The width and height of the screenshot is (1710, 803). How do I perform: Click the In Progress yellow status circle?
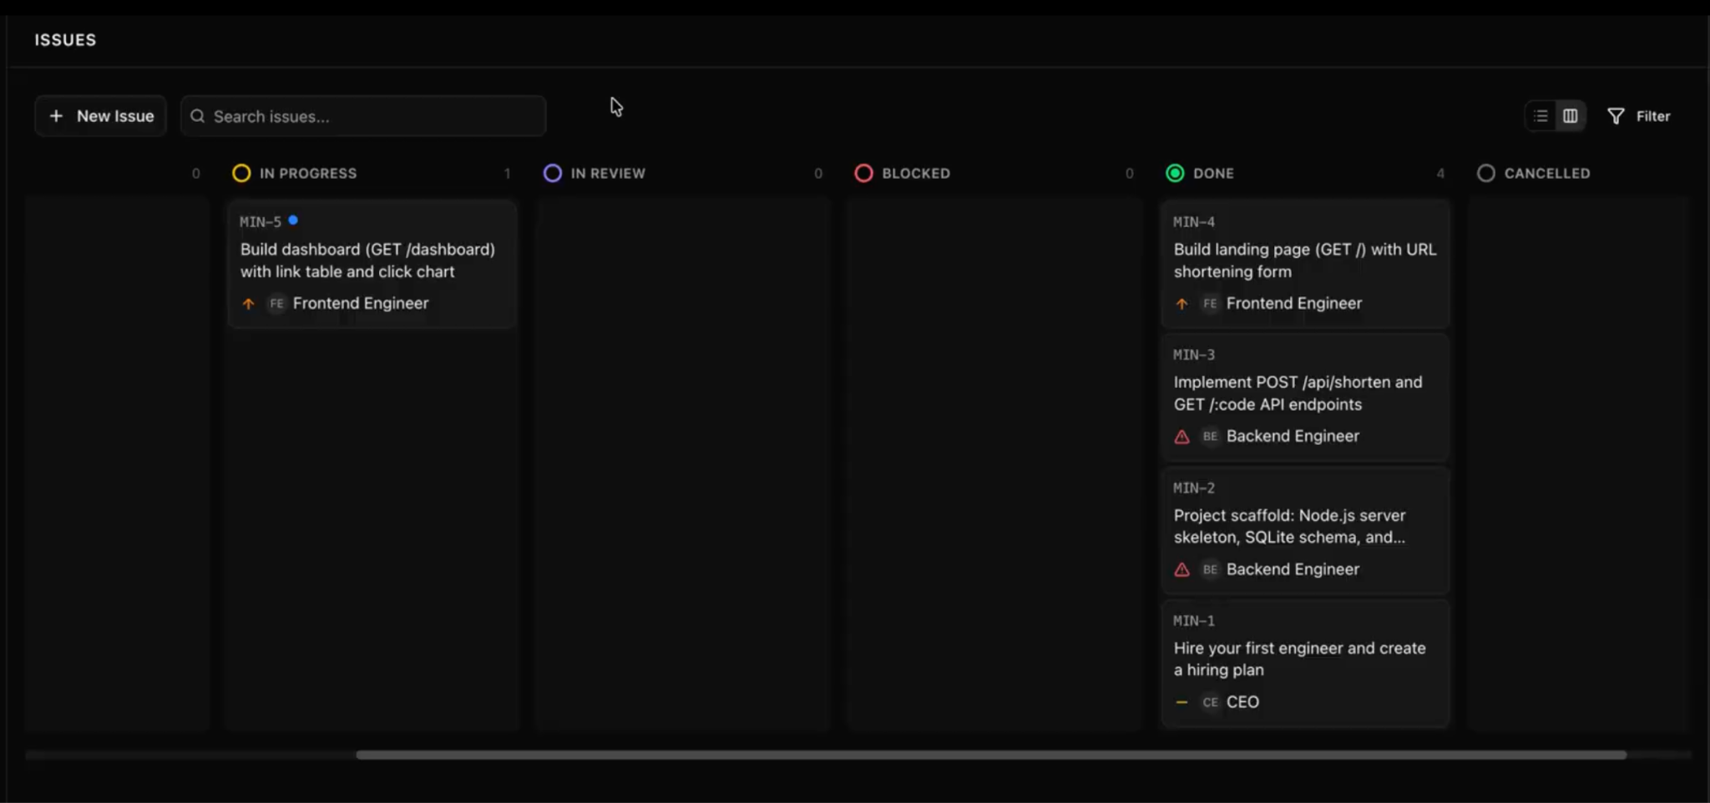[x=242, y=173]
